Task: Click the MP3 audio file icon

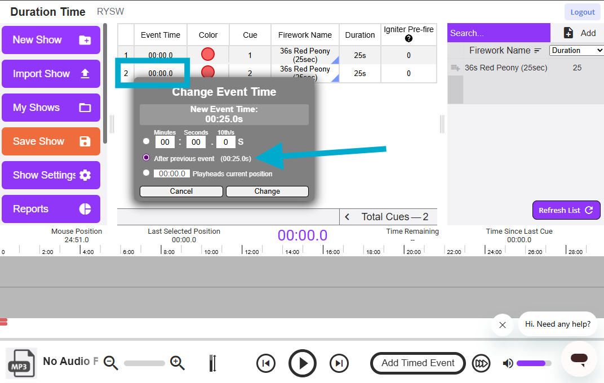Action: click(21, 363)
